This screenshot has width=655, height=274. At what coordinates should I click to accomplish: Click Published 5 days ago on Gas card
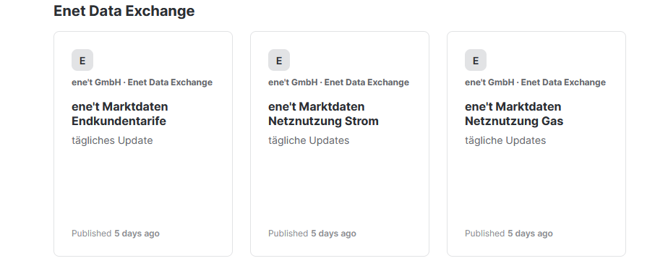coord(509,234)
